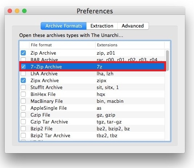The height and width of the screenshot is (168, 194).
Task: Select the Zipx Archive row
Action: click(92, 80)
